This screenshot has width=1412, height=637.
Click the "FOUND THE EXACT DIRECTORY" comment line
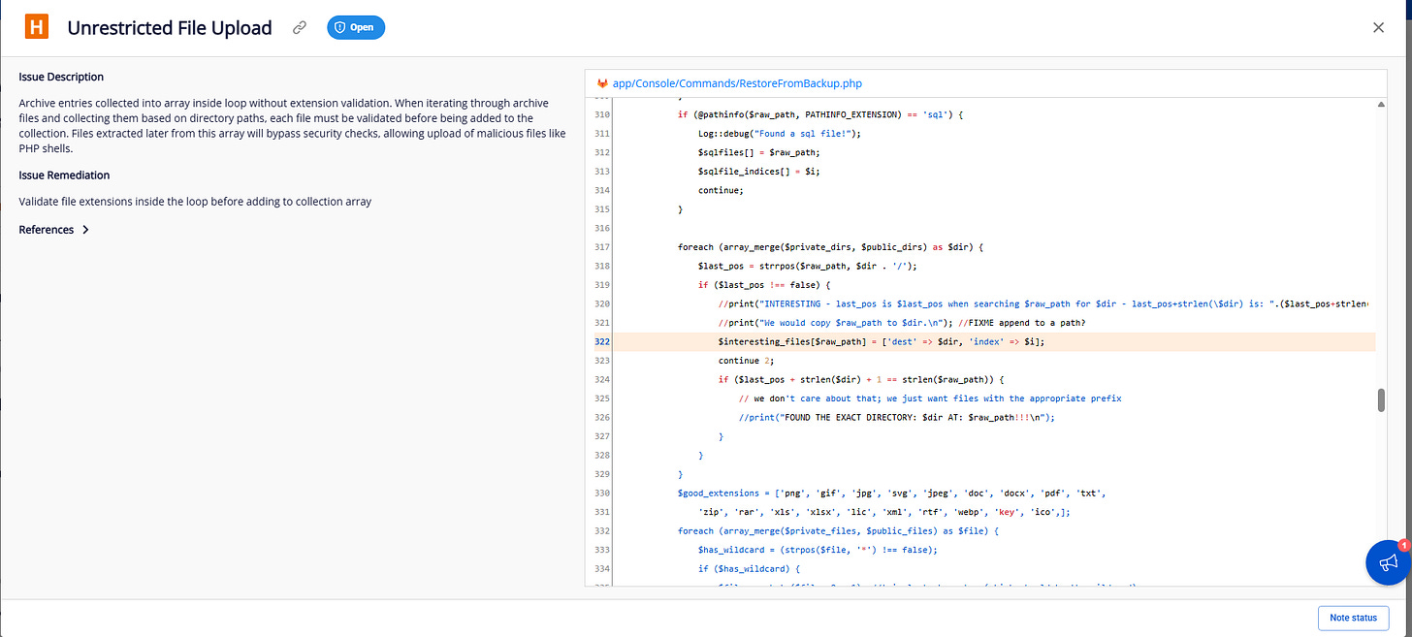(896, 418)
